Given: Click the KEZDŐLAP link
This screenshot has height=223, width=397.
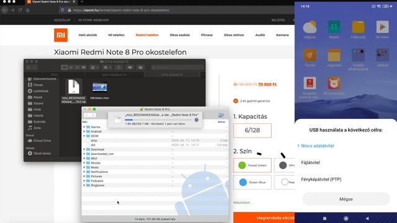Looking at the screenshot, I should (62, 20).
